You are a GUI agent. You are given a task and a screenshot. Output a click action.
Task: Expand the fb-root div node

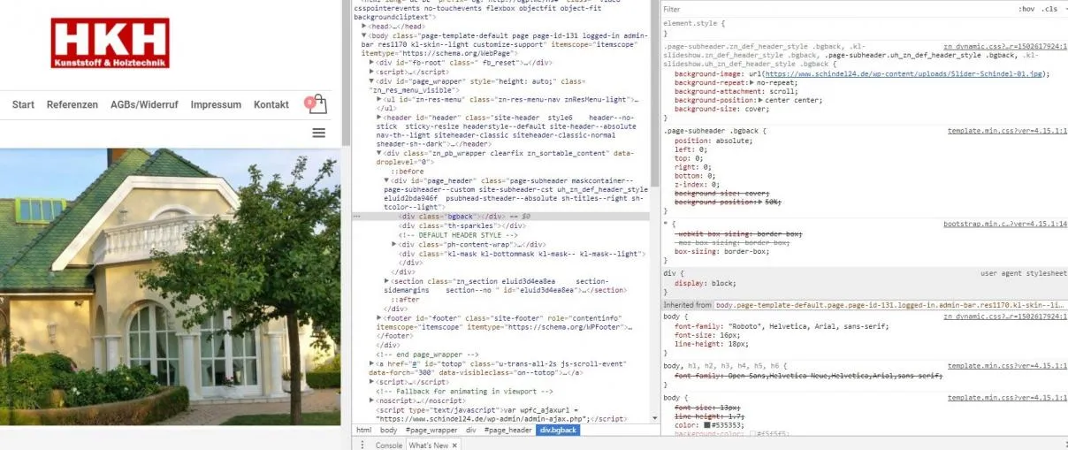(371, 63)
